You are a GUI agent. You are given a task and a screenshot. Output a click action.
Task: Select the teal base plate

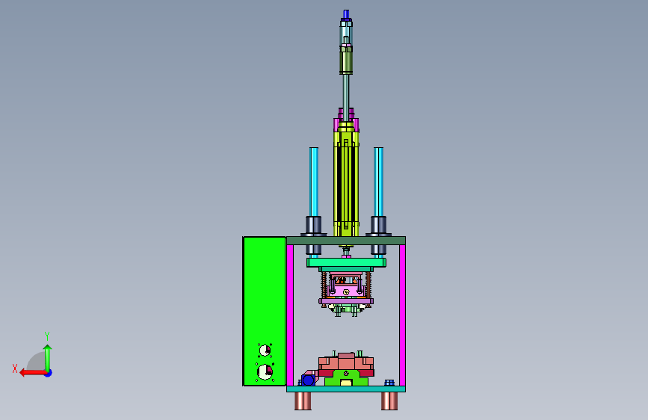click(x=346, y=389)
